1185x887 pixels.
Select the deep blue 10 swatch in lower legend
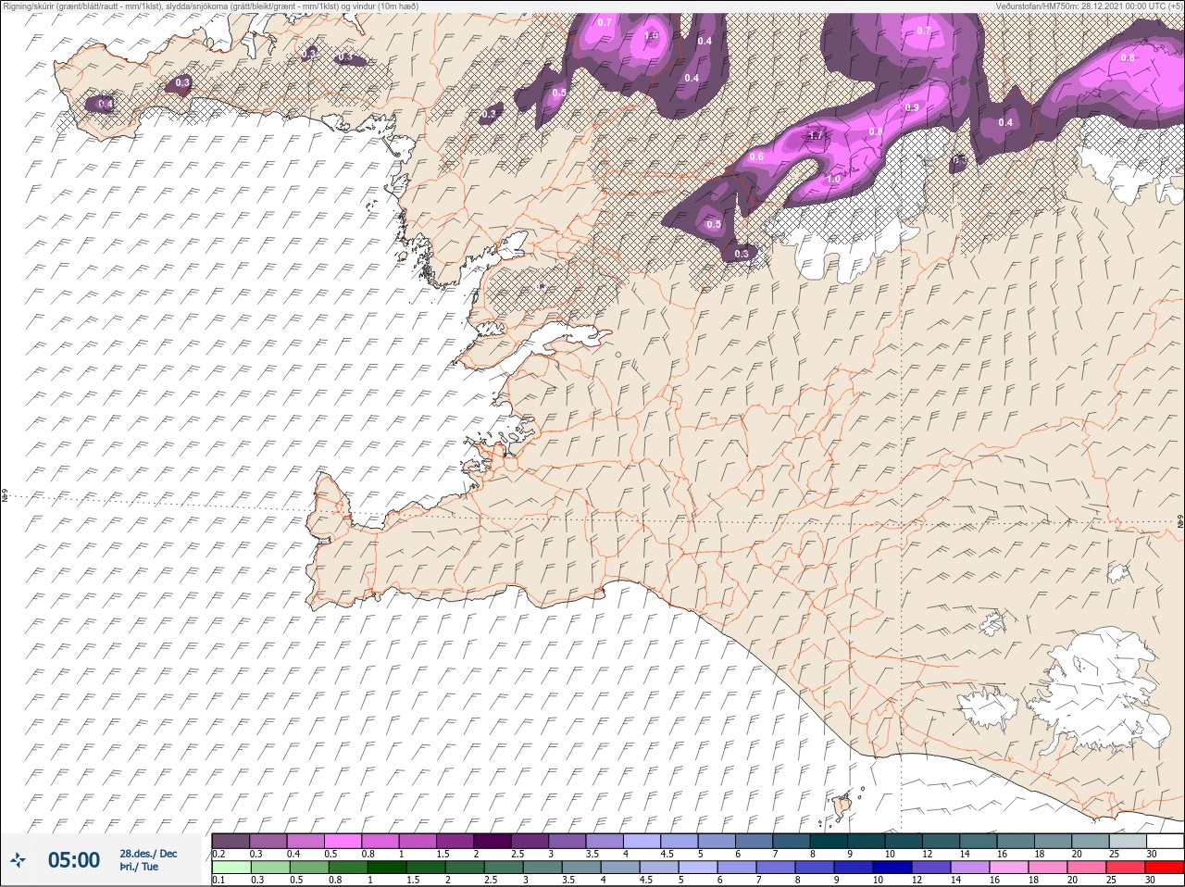(x=892, y=868)
